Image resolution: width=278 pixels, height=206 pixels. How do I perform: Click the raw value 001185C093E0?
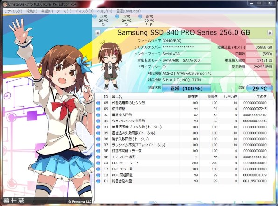pyautogui.click(x=255, y=181)
